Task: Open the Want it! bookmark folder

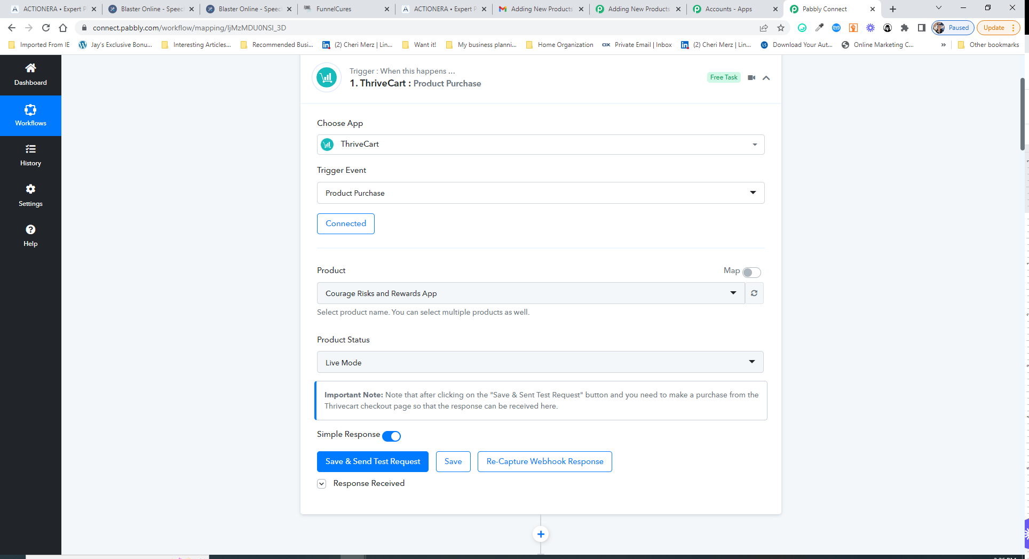Action: [x=419, y=45]
